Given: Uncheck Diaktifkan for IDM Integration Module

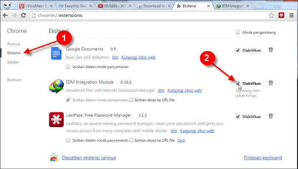Looking at the screenshot, I should [238, 83].
